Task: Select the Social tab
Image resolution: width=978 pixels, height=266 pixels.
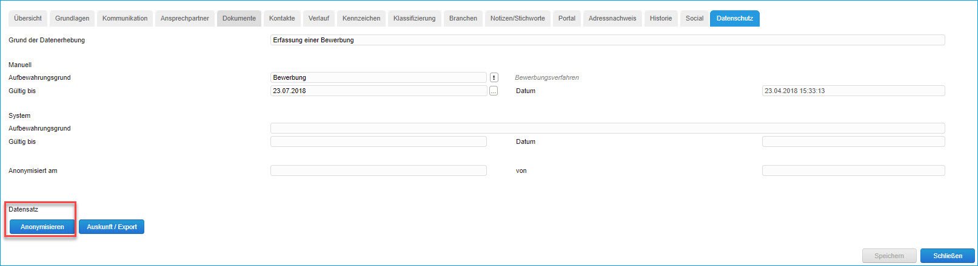Action: pyautogui.click(x=695, y=18)
